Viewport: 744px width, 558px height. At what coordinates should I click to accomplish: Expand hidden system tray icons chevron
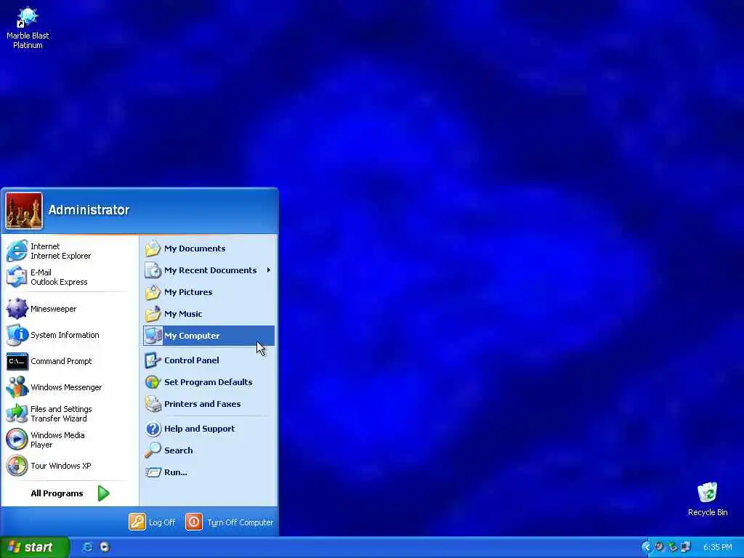(646, 547)
